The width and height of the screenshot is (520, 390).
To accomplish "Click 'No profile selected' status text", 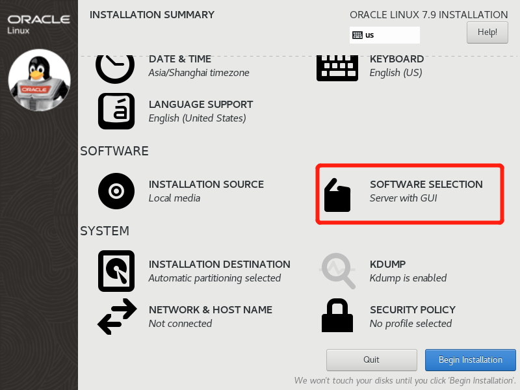I will point(411,324).
